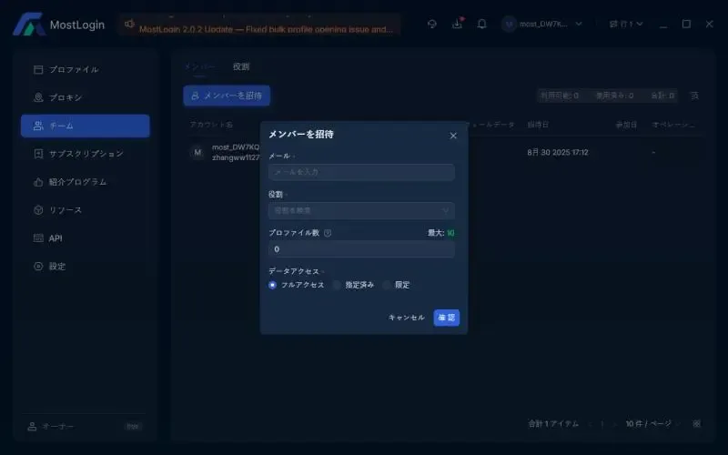Click the 使用済み: 0 counter

point(615,96)
